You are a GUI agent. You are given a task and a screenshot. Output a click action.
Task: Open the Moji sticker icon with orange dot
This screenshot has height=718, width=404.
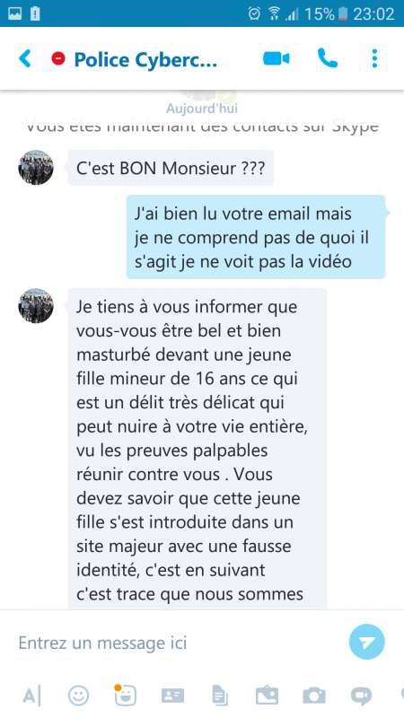click(x=125, y=695)
